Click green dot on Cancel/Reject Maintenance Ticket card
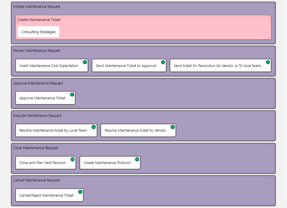This screenshot has width=287, height=208. [x=80, y=192]
